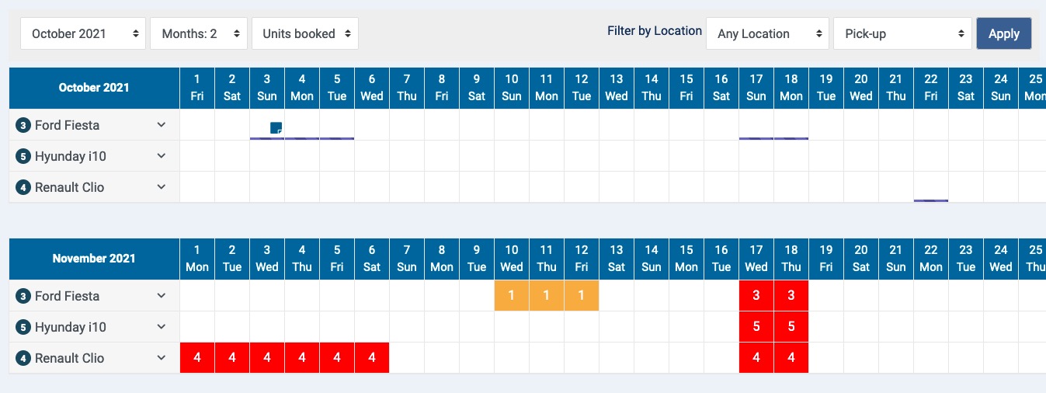Image resolution: width=1046 pixels, height=393 pixels.
Task: Click the November 2021 month header
Action: [94, 259]
